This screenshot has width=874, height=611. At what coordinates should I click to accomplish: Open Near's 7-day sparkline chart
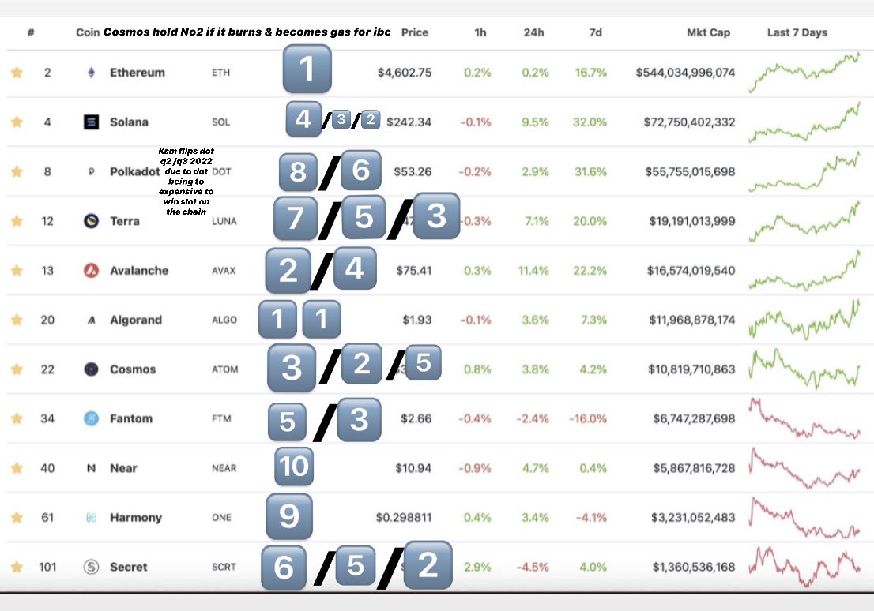click(804, 468)
